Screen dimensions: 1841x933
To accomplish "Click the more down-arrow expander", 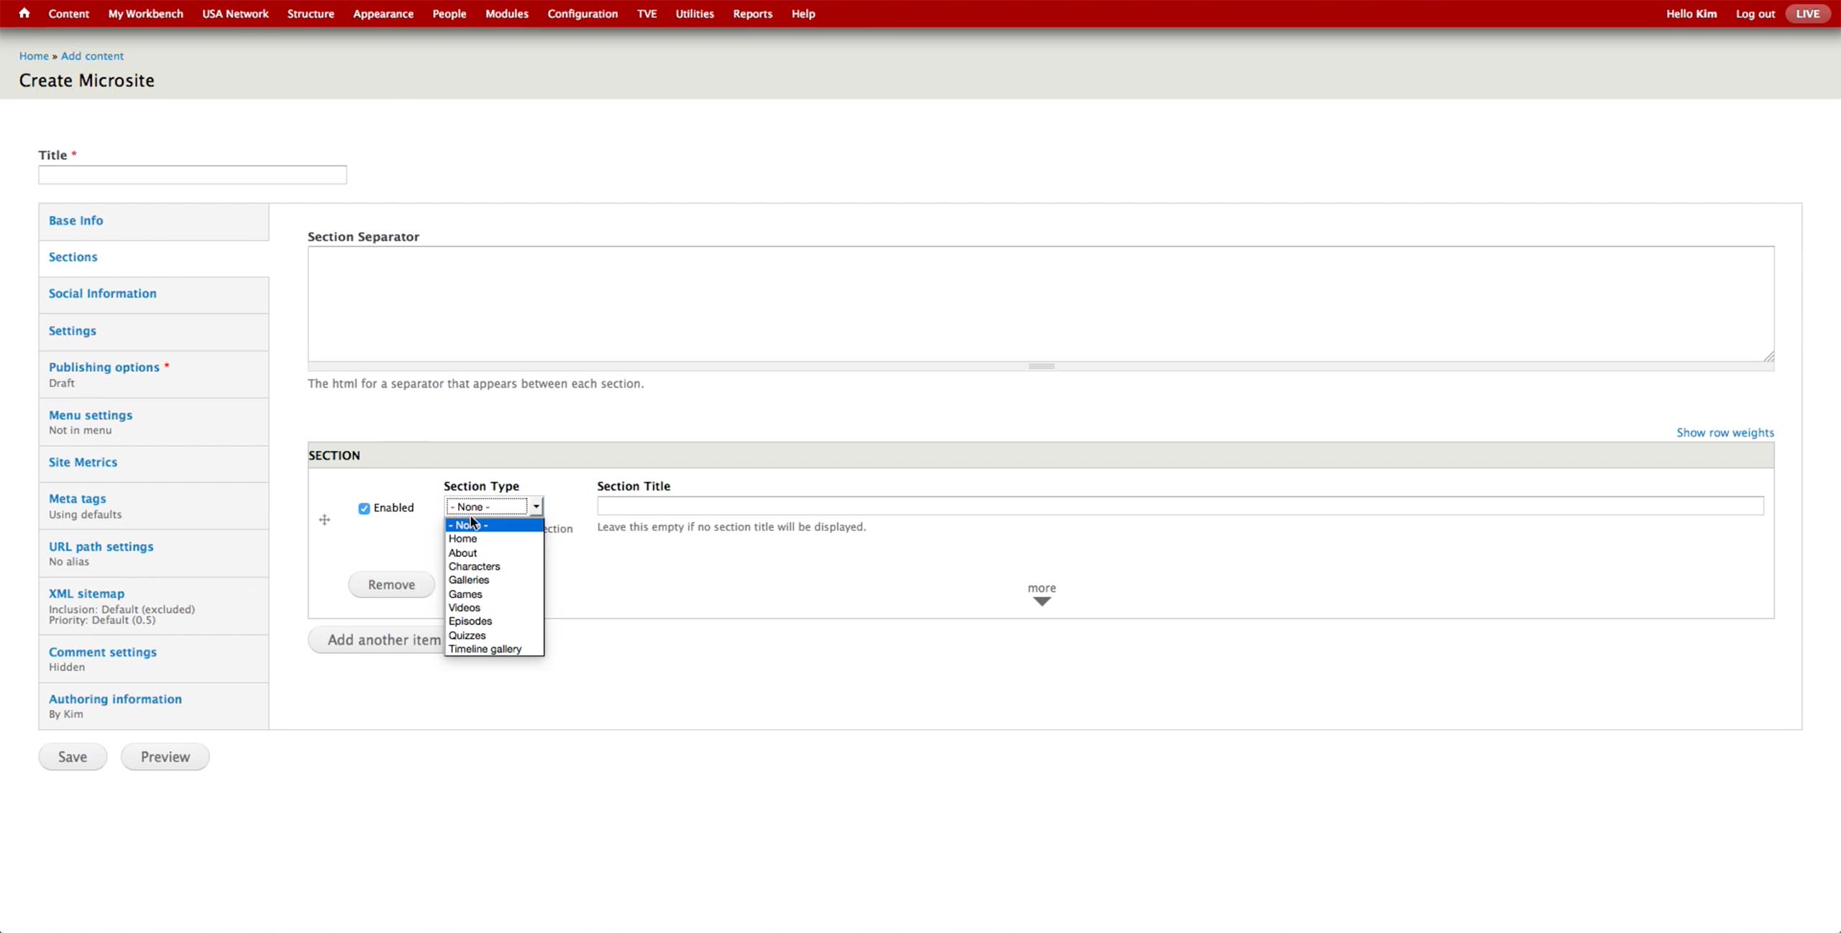I will pyautogui.click(x=1041, y=601).
